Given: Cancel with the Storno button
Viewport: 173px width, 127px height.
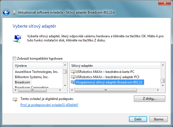Looking at the screenshot, I should coord(159,119).
